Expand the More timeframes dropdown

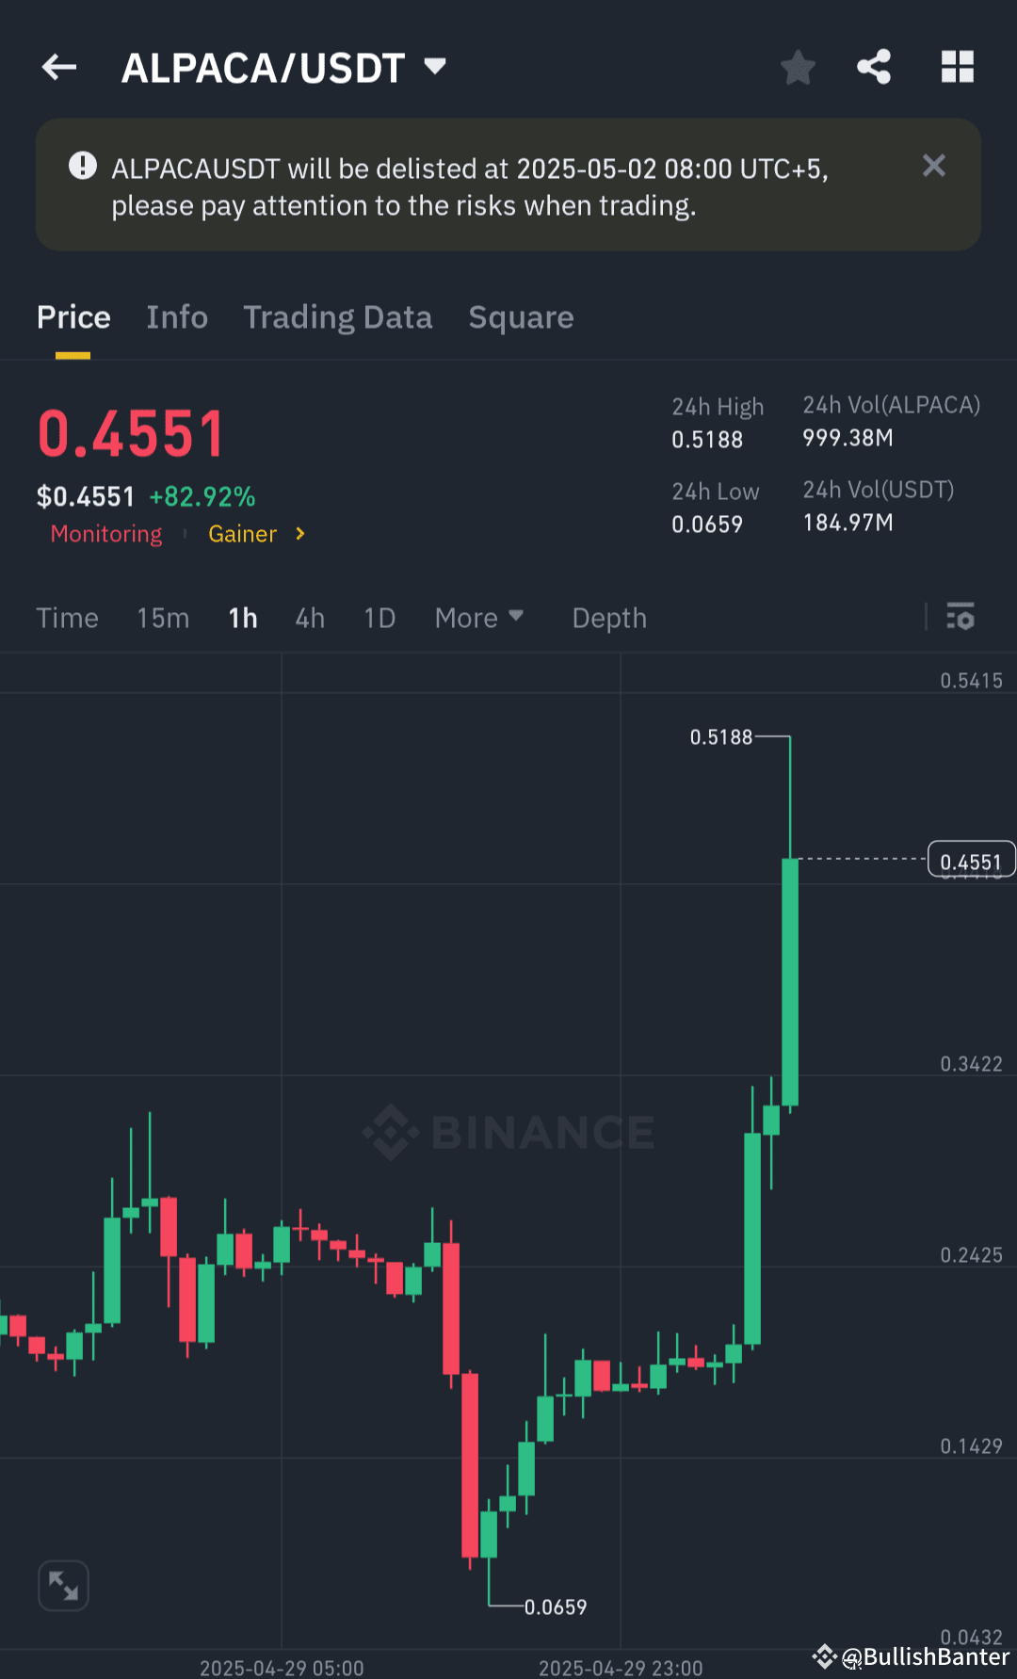[478, 618]
